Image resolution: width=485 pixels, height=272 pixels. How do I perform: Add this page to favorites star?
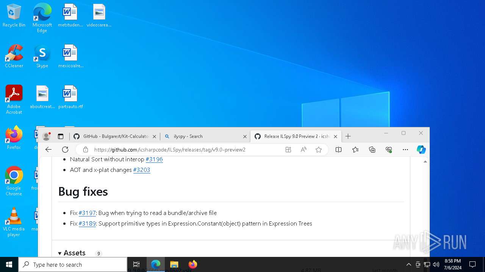point(319,150)
